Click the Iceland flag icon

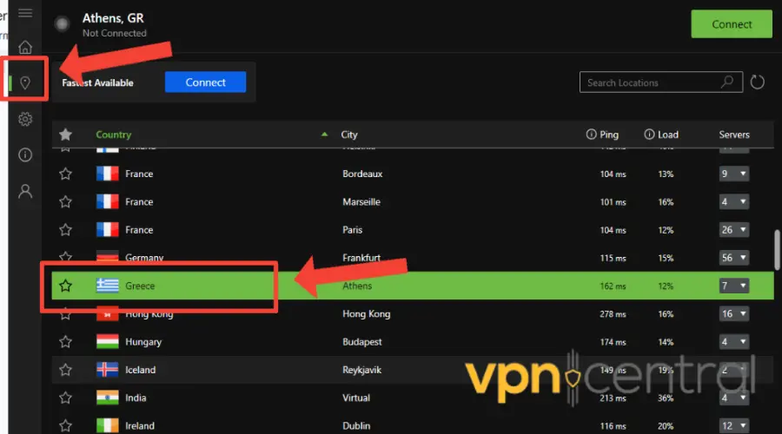107,370
